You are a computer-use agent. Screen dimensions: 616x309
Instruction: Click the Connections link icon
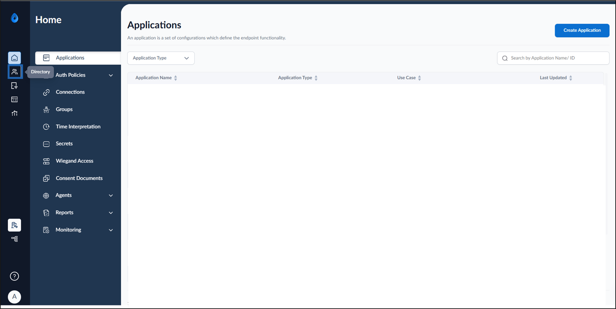click(x=46, y=92)
